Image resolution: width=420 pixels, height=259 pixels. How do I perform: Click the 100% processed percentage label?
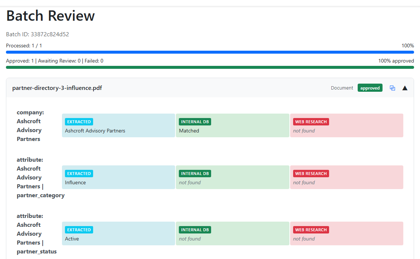(x=408, y=46)
